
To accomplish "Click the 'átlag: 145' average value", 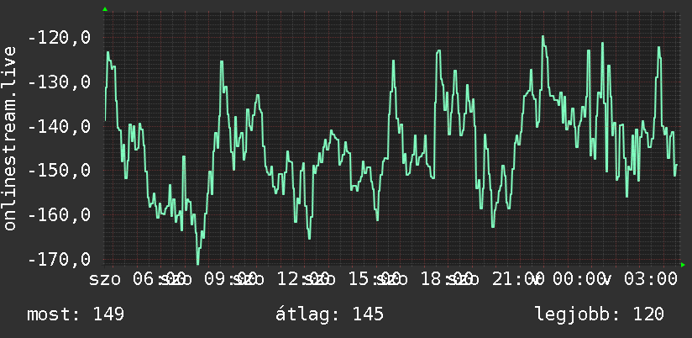I will tap(329, 314).
